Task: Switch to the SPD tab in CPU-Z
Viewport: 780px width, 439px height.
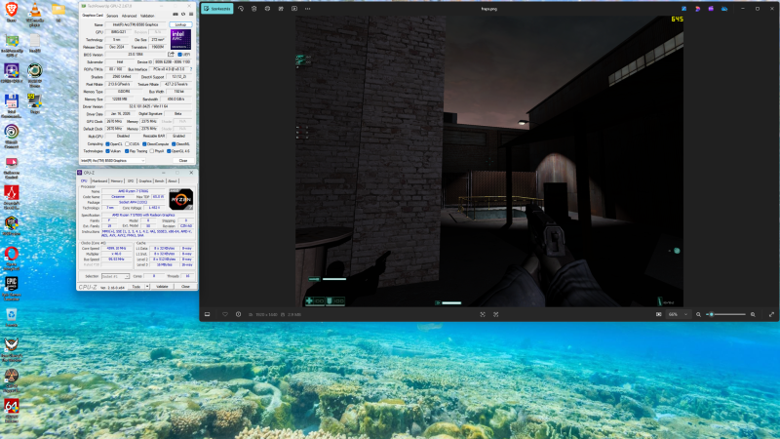Action: pos(131,181)
